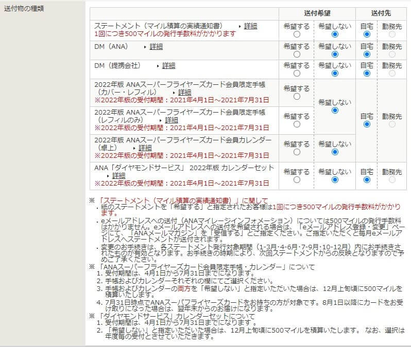Click the 送付希望 column header

[317, 13]
